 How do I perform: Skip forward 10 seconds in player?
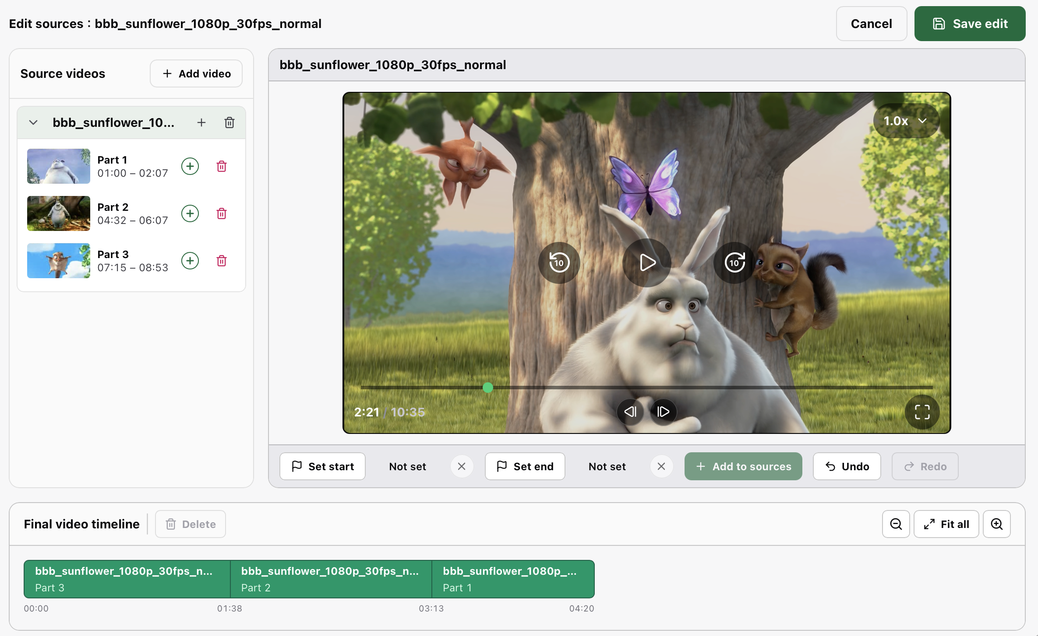[x=734, y=262]
